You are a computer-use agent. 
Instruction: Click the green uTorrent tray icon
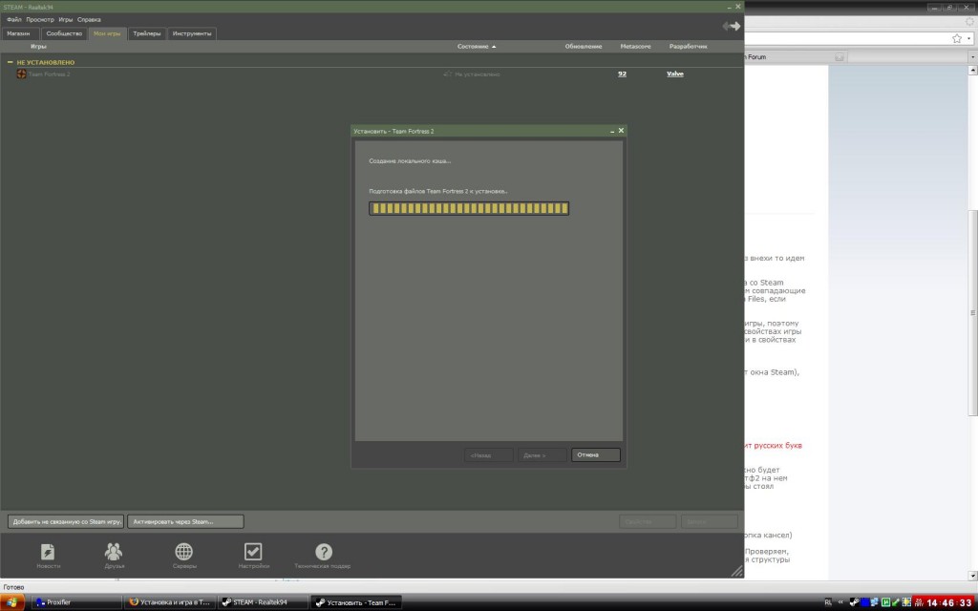pos(885,602)
